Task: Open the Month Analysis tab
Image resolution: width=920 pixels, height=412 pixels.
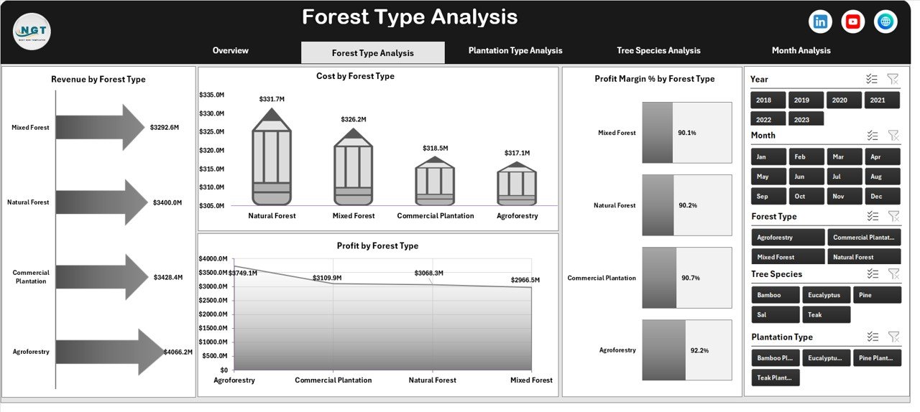Action: click(801, 51)
